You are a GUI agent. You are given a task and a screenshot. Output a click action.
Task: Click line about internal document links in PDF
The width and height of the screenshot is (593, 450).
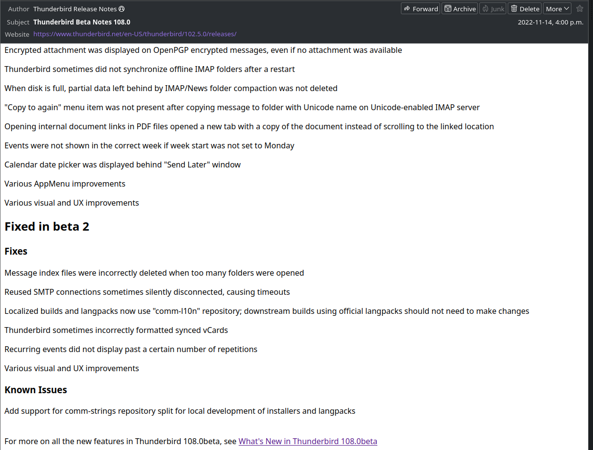[x=249, y=126]
